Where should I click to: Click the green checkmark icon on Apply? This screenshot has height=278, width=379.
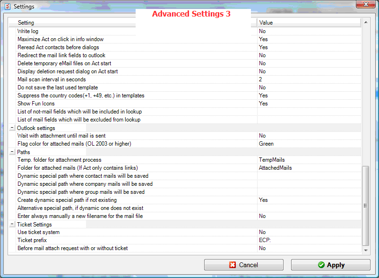[x=321, y=265]
